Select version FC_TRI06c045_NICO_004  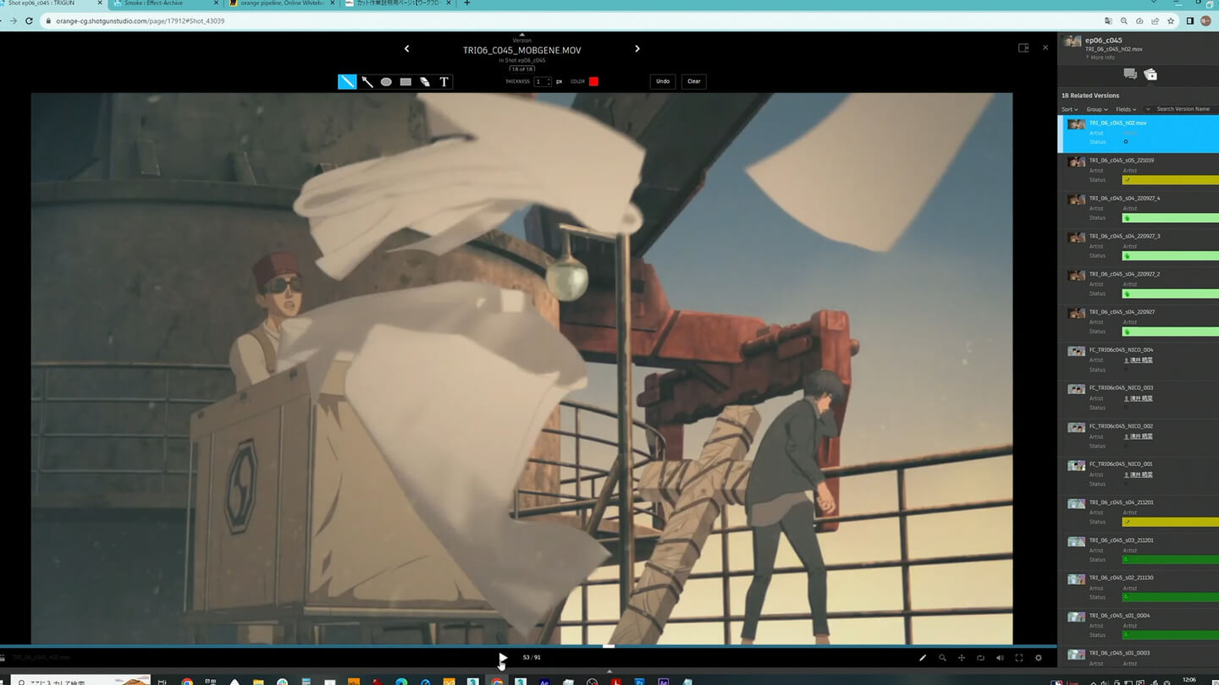click(x=1138, y=360)
